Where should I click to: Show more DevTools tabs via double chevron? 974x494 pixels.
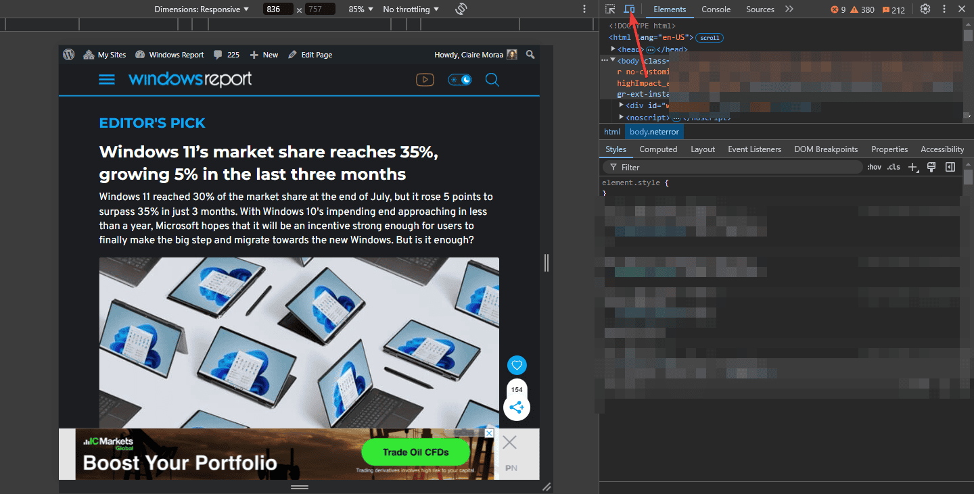(789, 9)
